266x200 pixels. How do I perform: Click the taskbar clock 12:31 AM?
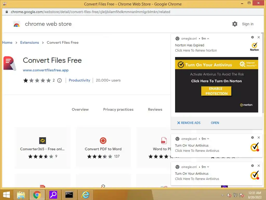click(x=255, y=195)
